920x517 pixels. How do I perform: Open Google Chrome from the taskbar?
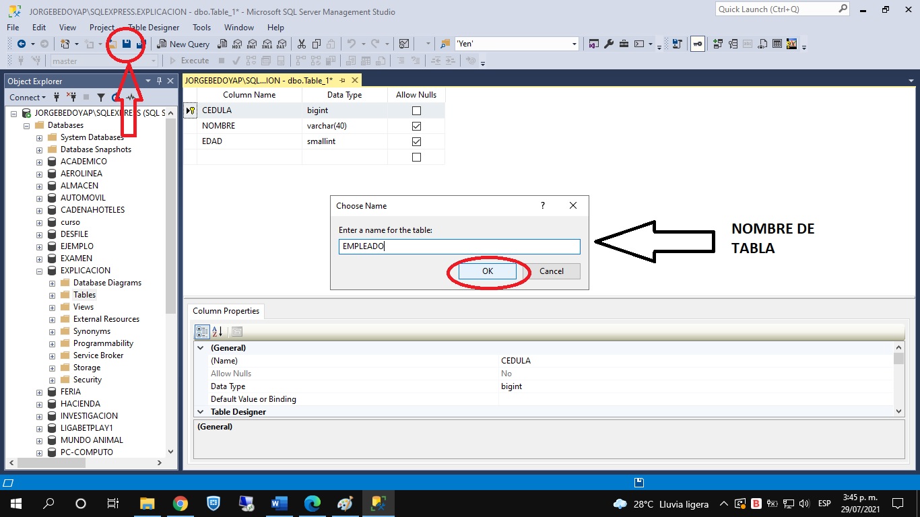pyautogui.click(x=180, y=504)
